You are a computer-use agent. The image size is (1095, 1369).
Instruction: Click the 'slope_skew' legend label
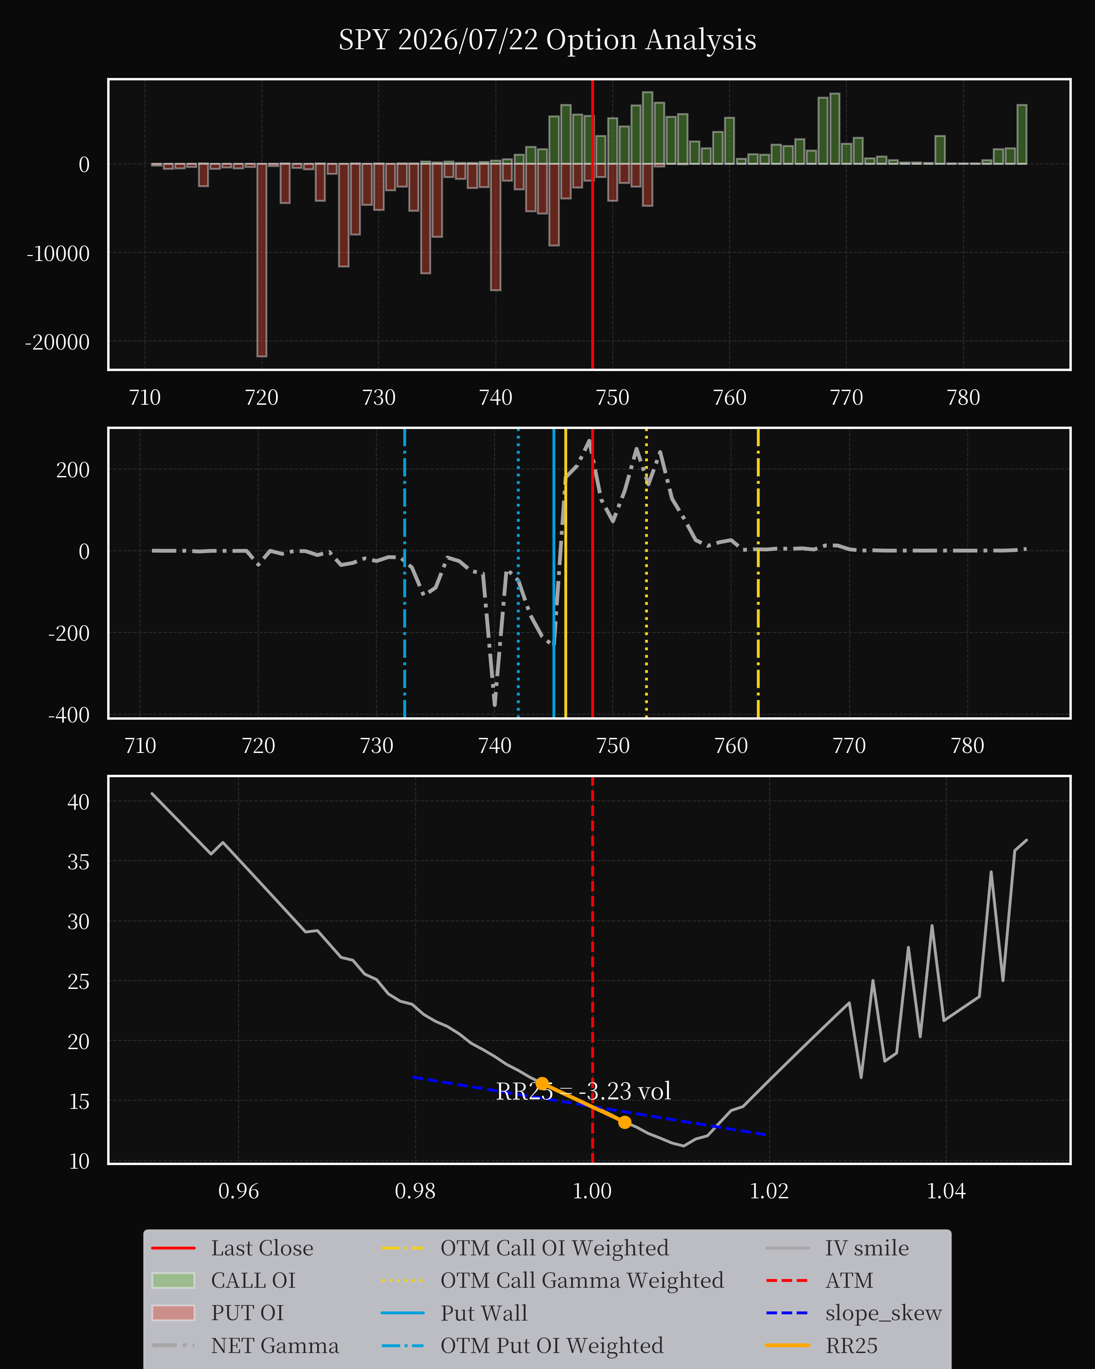(x=884, y=1313)
